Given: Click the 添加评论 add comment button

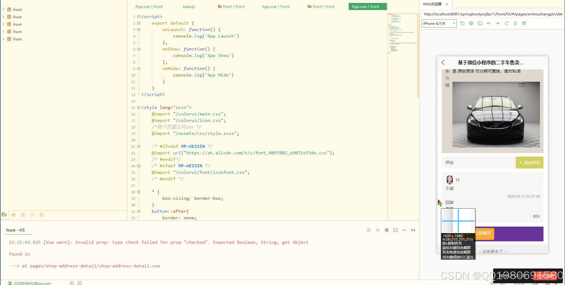Looking at the screenshot, I should (529, 163).
